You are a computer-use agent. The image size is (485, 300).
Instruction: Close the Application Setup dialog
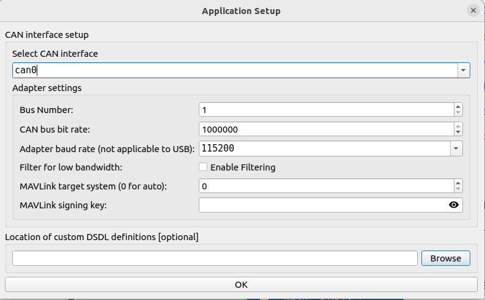[473, 11]
